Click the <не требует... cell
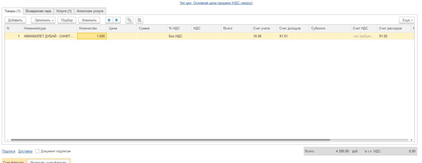 (364, 36)
